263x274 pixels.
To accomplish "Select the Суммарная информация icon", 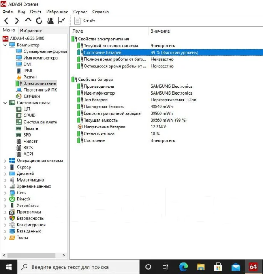I will click(19, 51).
